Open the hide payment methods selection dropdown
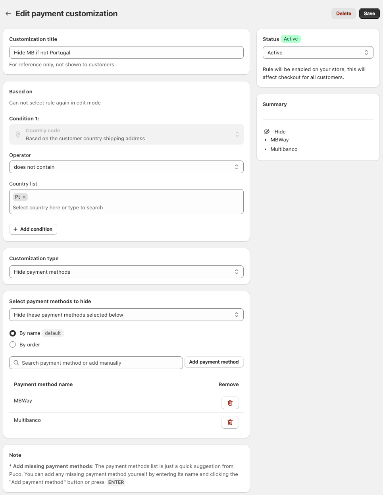Viewport: 383px width, 495px height. click(x=126, y=315)
